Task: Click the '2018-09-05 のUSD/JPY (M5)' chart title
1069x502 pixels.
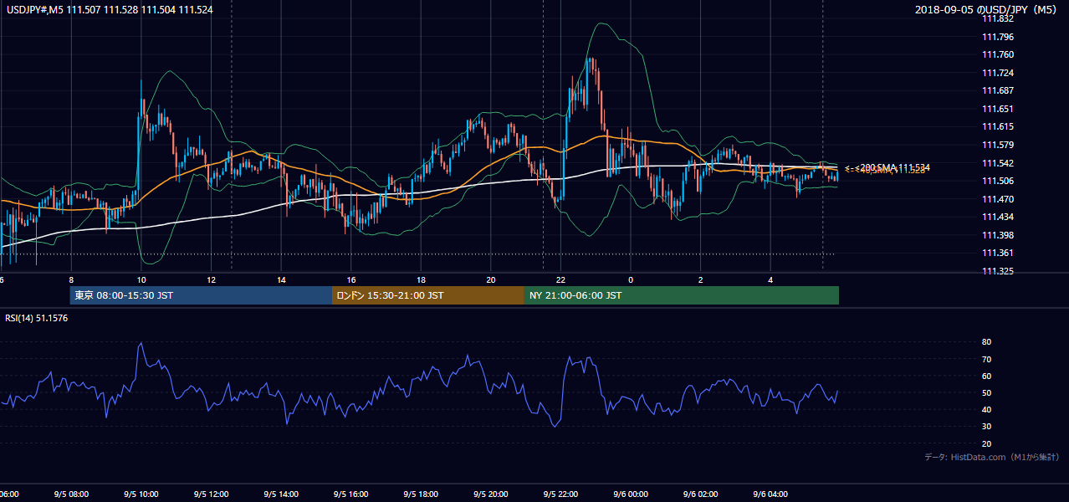Action: click(988, 10)
